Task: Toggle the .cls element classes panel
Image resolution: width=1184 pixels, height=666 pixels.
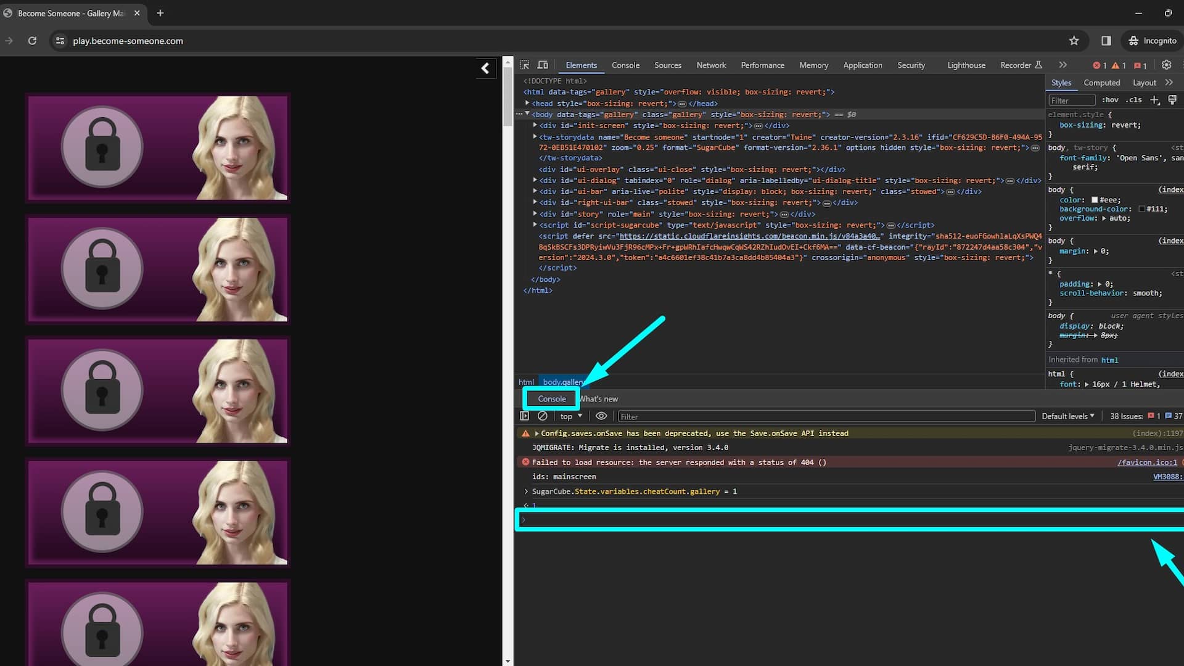Action: (x=1133, y=100)
